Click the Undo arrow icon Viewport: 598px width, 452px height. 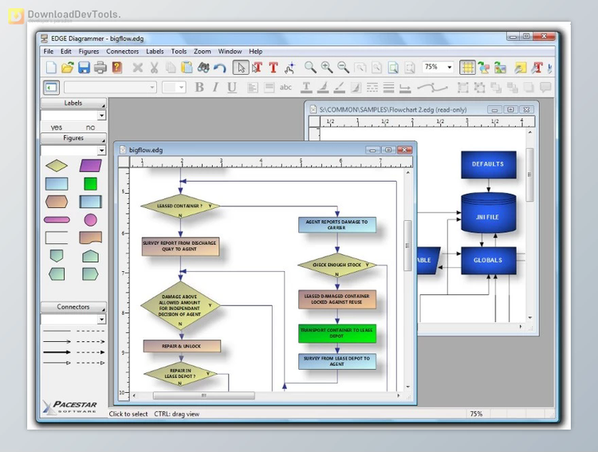click(219, 68)
